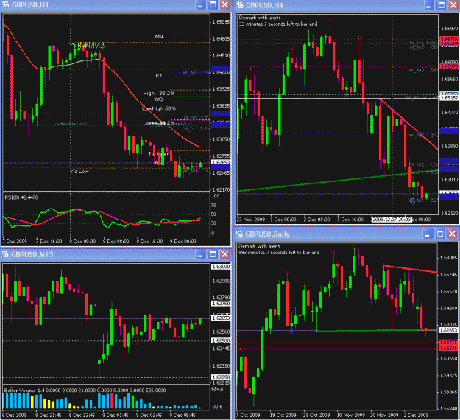
Task: Select the RSI(8) 42.4470 indicator label
Action: [x=21, y=197]
